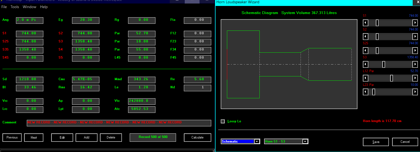Click the S2 field in Input Parameters
The image size is (420, 152).
point(86,34)
